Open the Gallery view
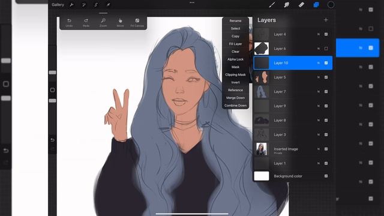Screen dimensions: 384x216 (x=58, y=5)
